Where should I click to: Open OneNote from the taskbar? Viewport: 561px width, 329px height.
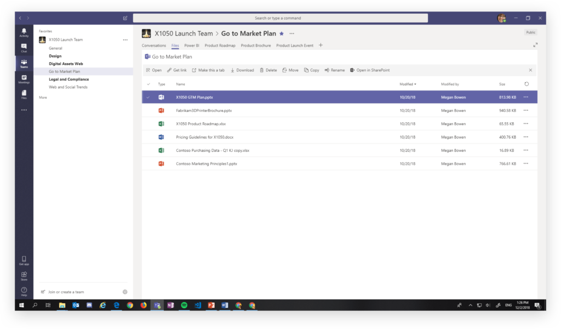coord(170,305)
